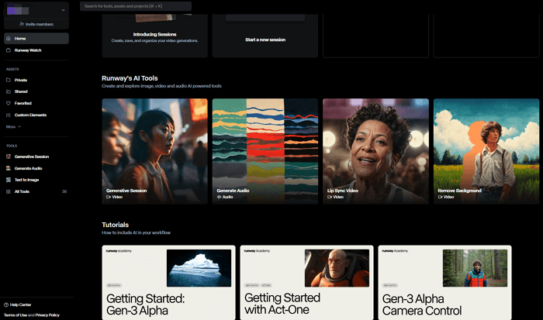
Task: Click audio icon on Generate Audio card
Action: [219, 197]
